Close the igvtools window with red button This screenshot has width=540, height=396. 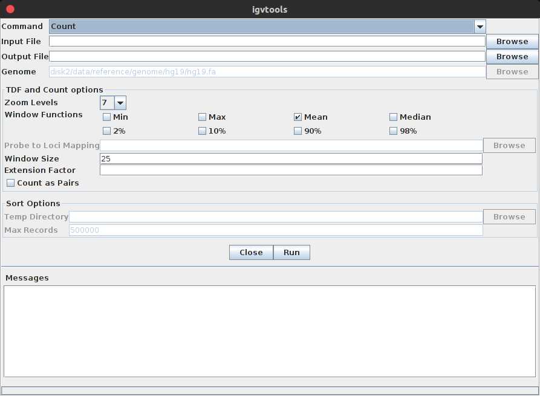coord(10,9)
